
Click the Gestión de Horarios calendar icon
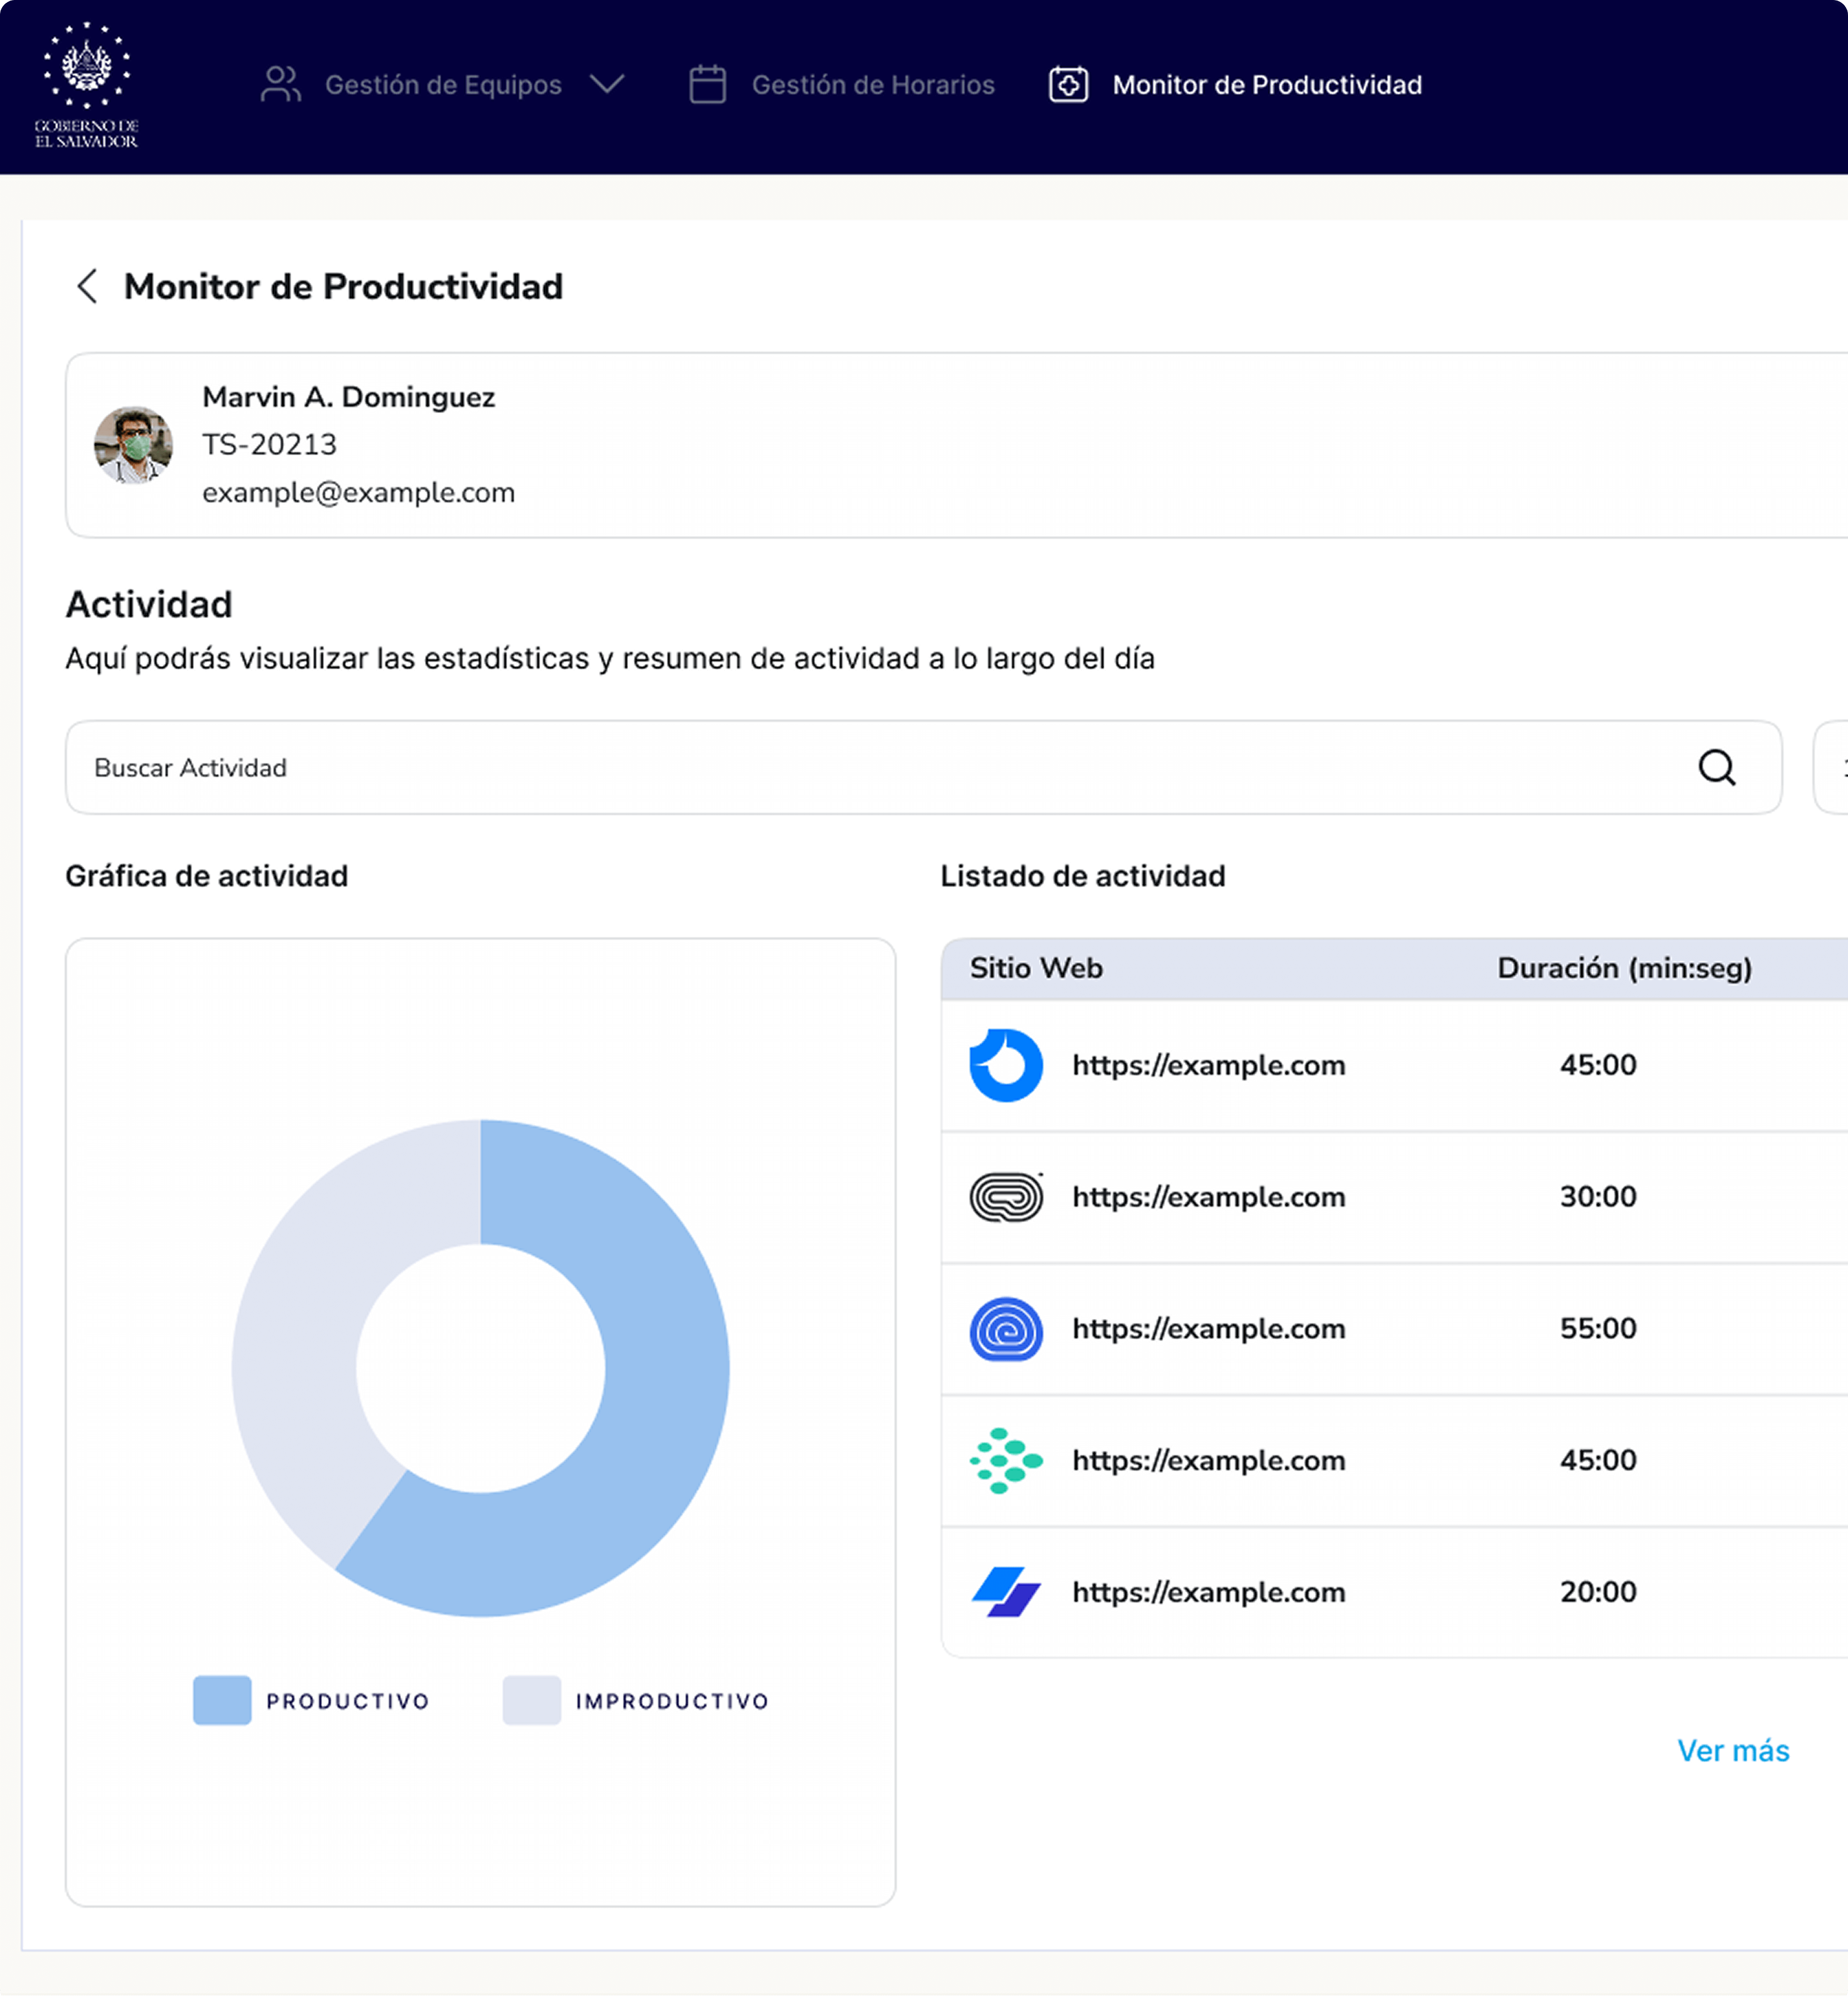[707, 85]
